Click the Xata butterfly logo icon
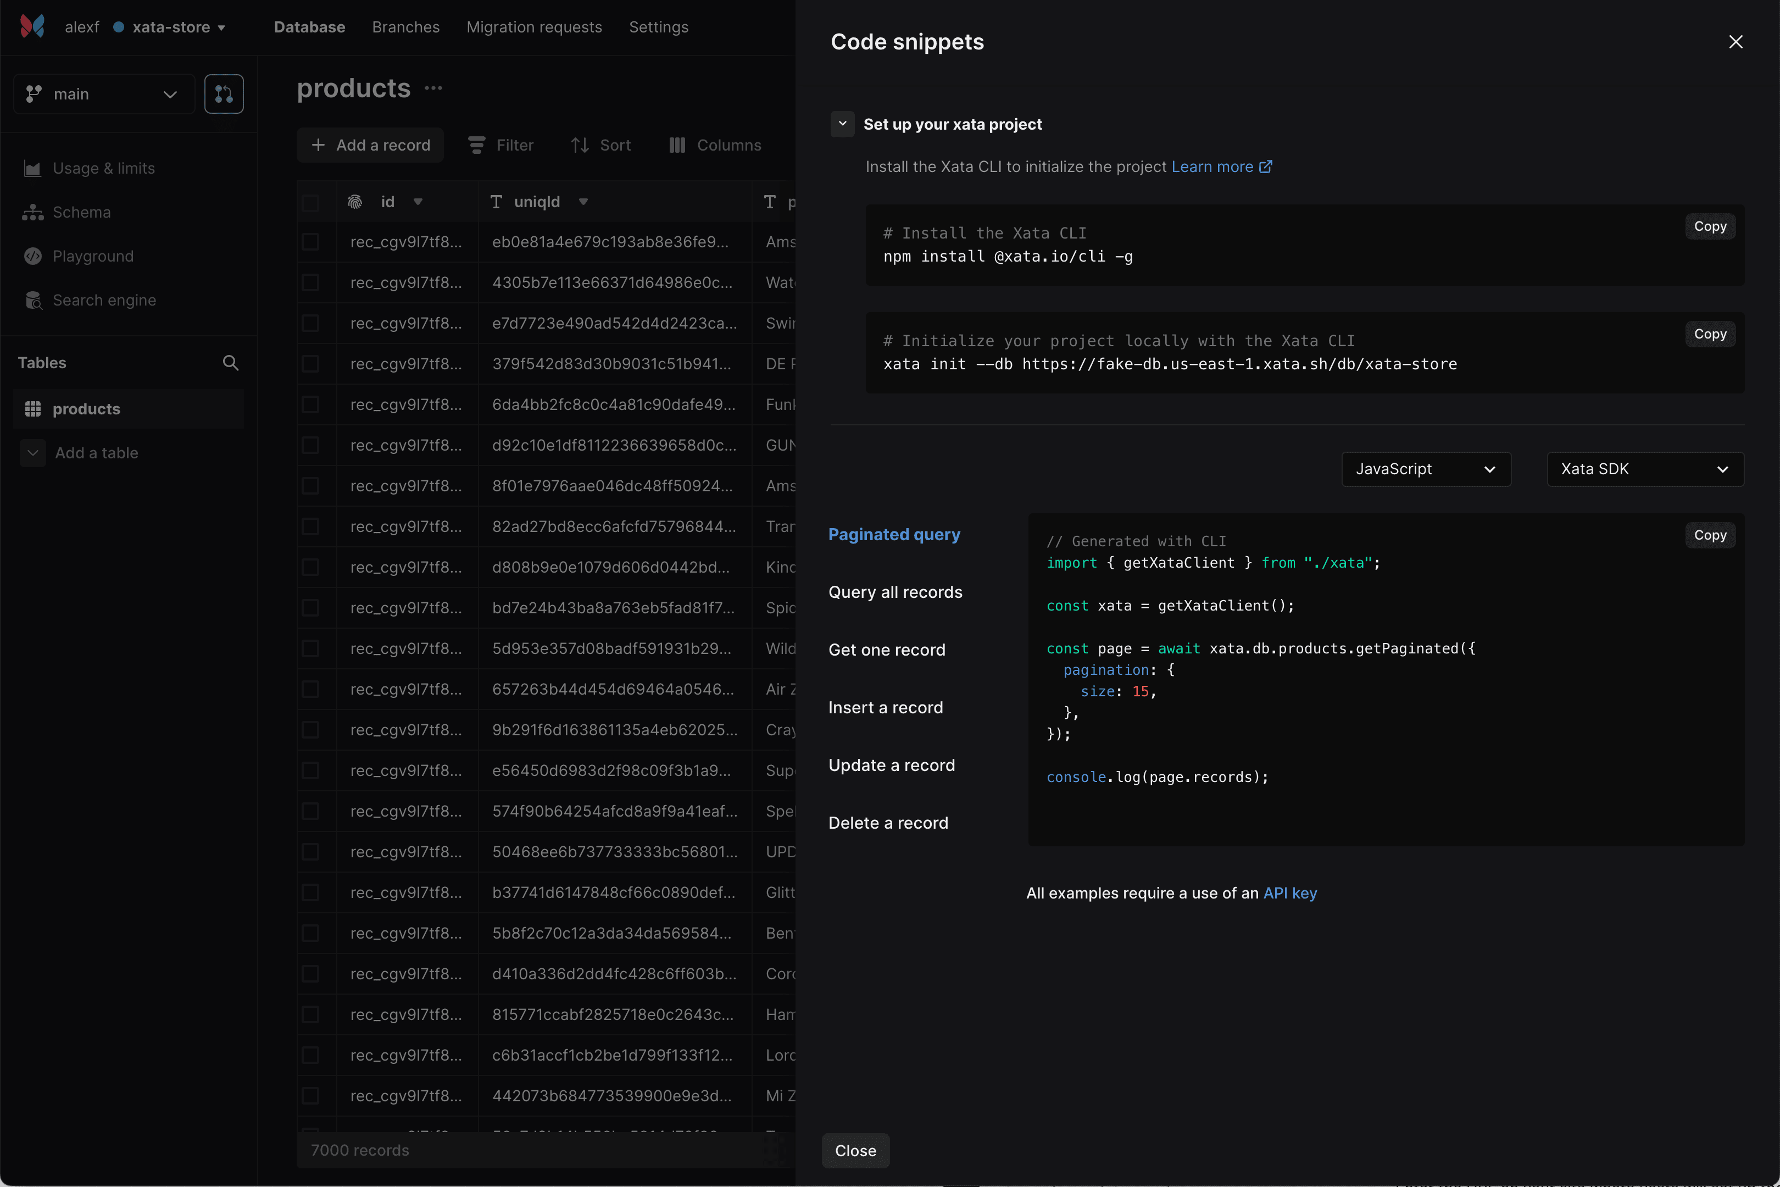This screenshot has height=1187, width=1780. (x=32, y=26)
